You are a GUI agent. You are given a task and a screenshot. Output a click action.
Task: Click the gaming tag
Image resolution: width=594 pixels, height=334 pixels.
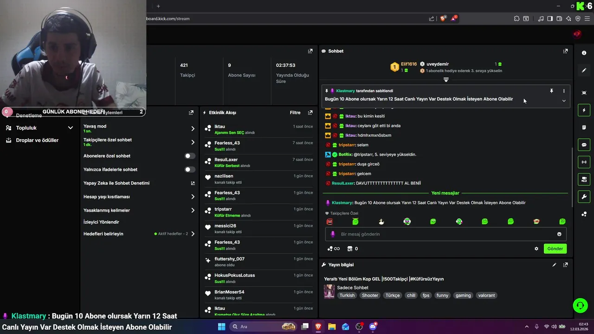coord(463,295)
